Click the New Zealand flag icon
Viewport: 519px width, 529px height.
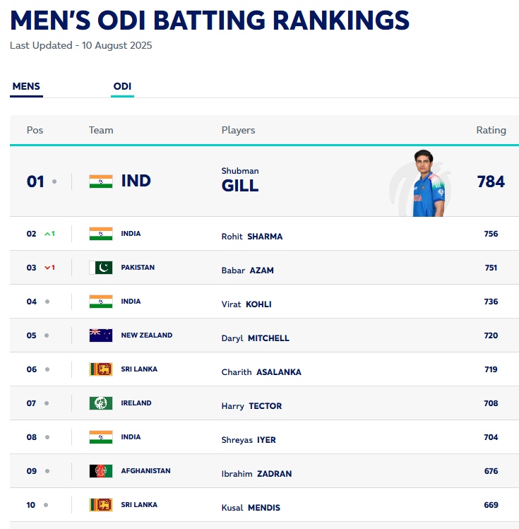[100, 335]
